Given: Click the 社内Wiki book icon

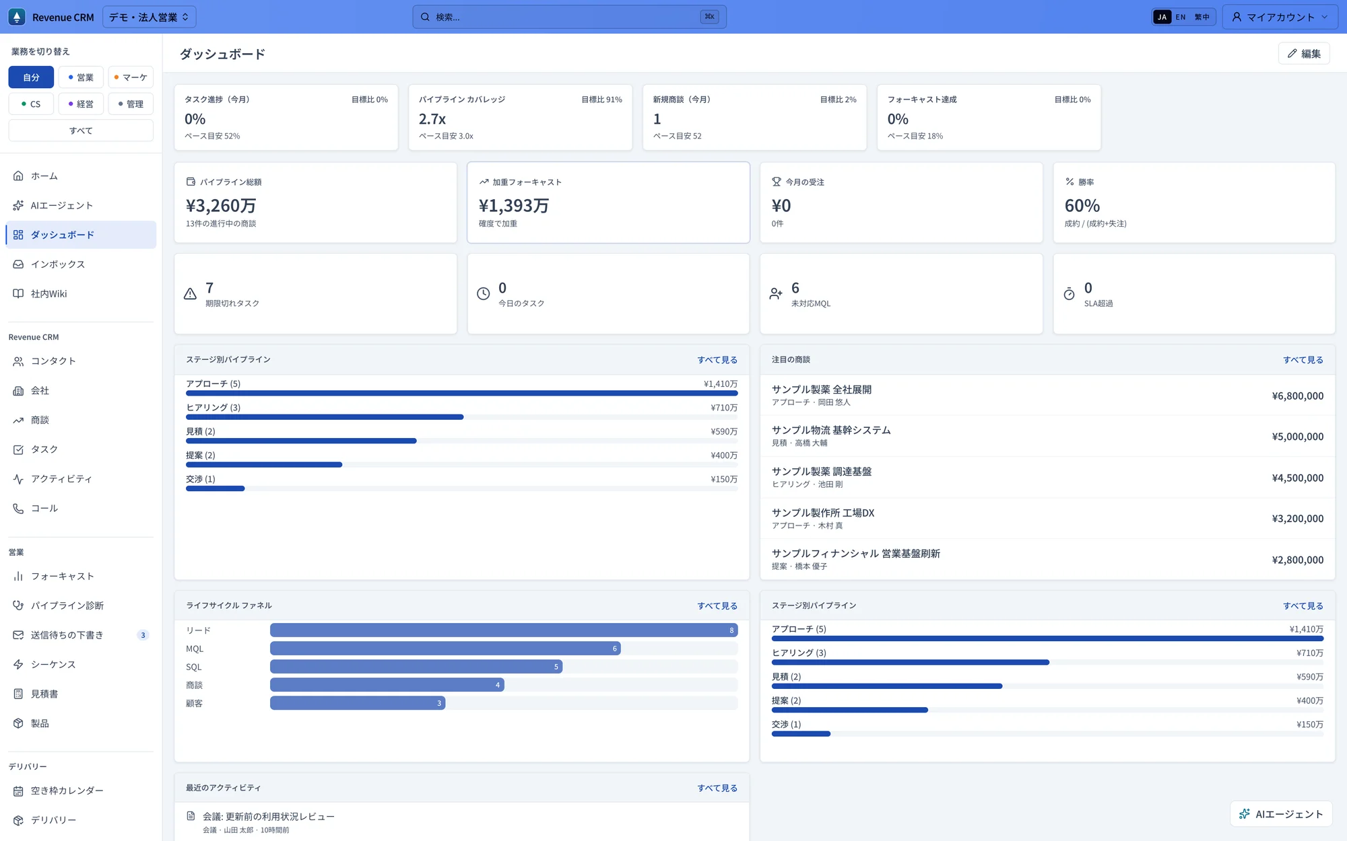Looking at the screenshot, I should pos(18,293).
